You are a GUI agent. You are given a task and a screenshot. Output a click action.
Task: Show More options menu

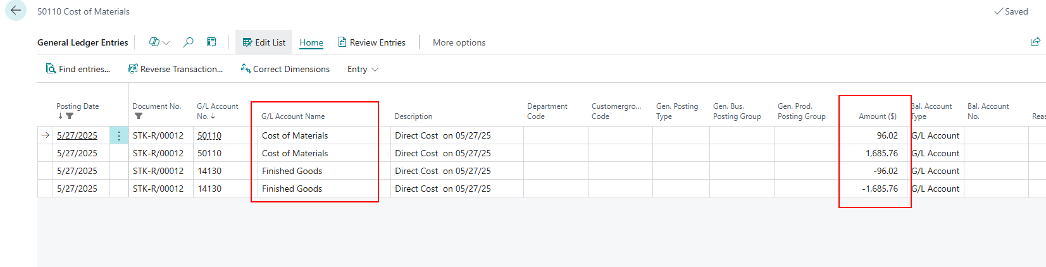pos(459,42)
